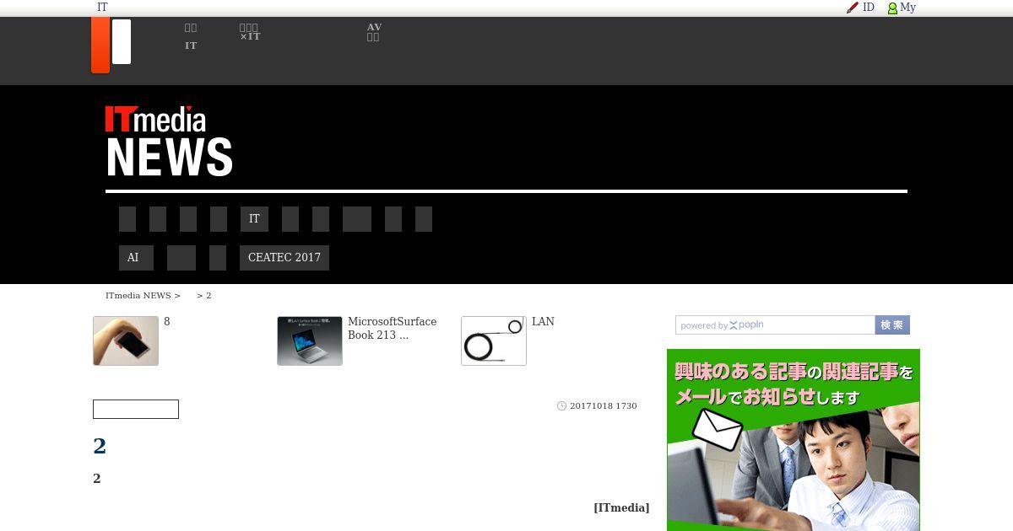Image resolution: width=1013 pixels, height=531 pixels.
Task: Open the hand-holding-phone article thumbnail
Action: pos(126,341)
